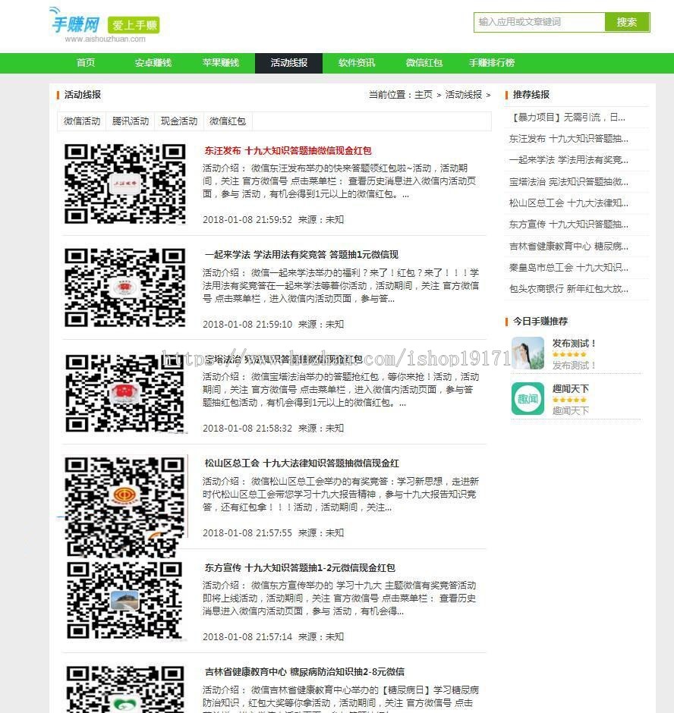The height and width of the screenshot is (713, 674).
Task: Open the 发布测试 app icon
Action: 528,353
